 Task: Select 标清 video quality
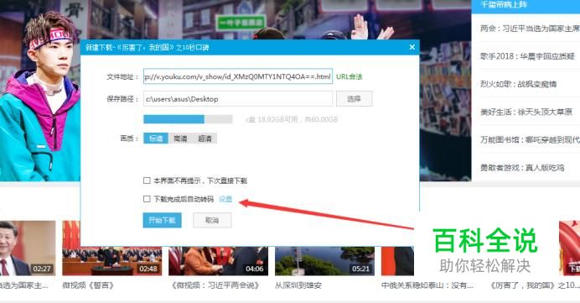point(156,138)
